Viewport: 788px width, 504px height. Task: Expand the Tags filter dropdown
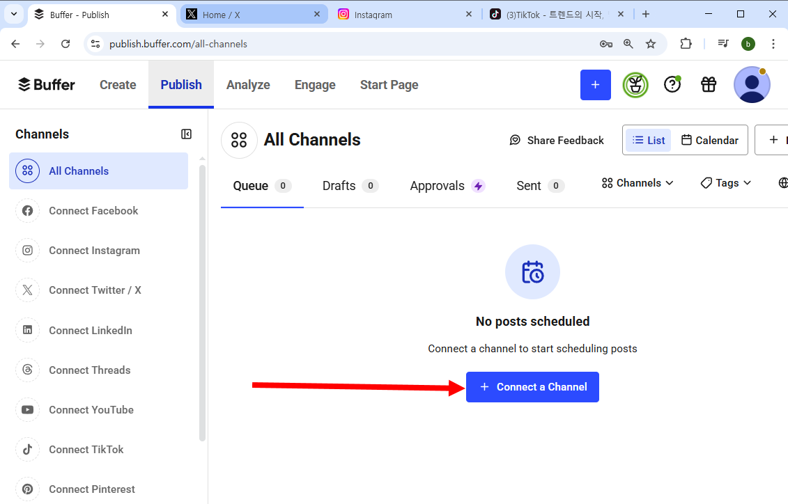[726, 182]
